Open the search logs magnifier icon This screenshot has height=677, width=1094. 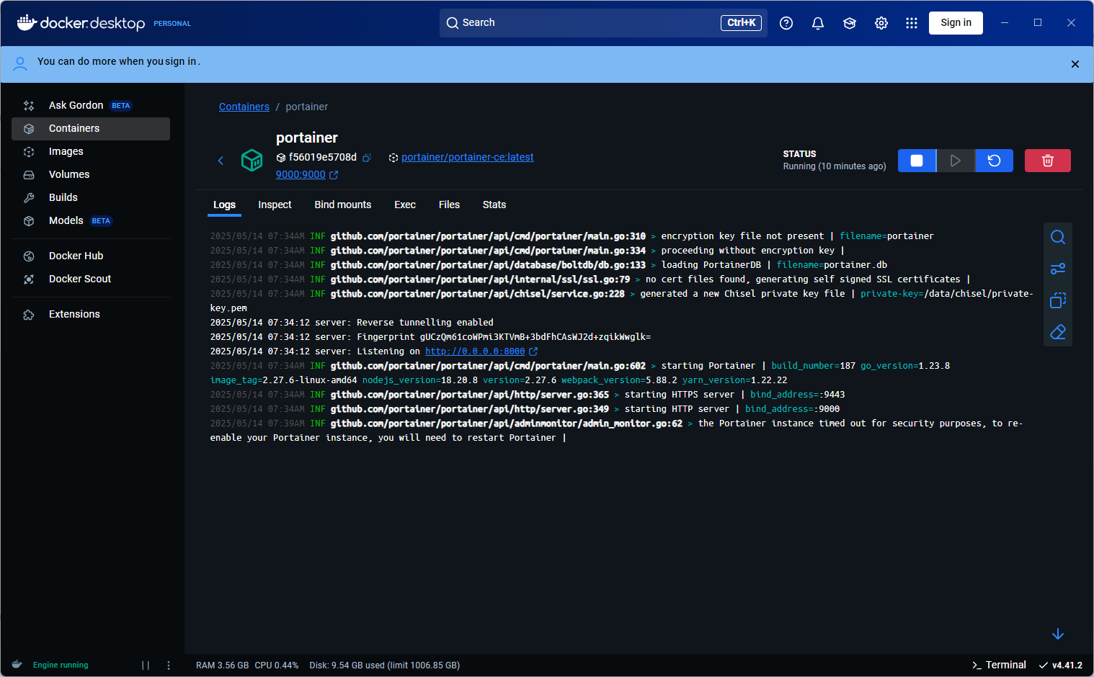[1058, 237]
